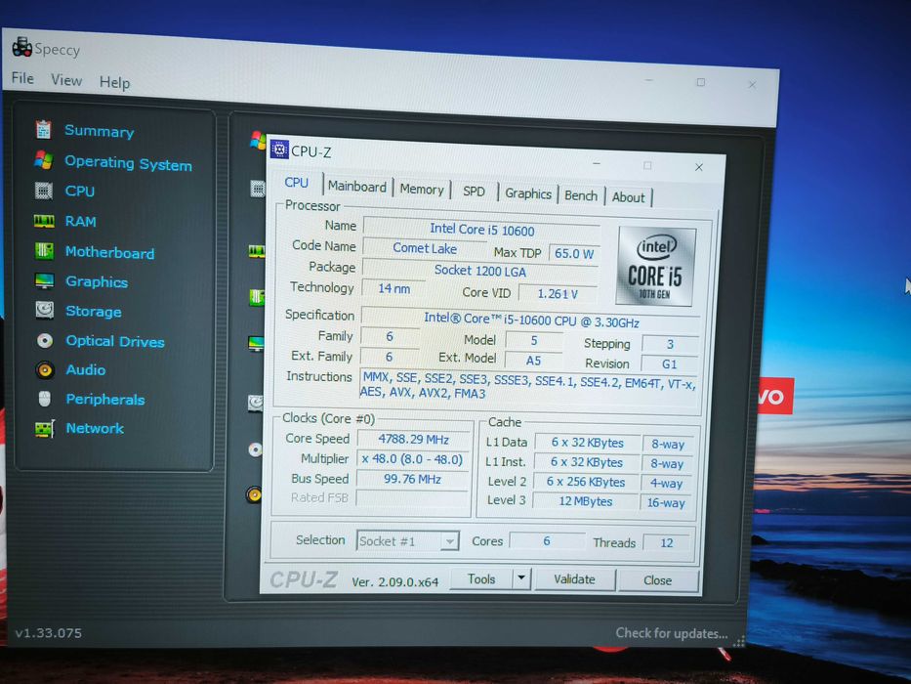Click the Storage hard drive icon in Speccy
Viewport: 911px width, 684px height.
pyautogui.click(x=44, y=310)
